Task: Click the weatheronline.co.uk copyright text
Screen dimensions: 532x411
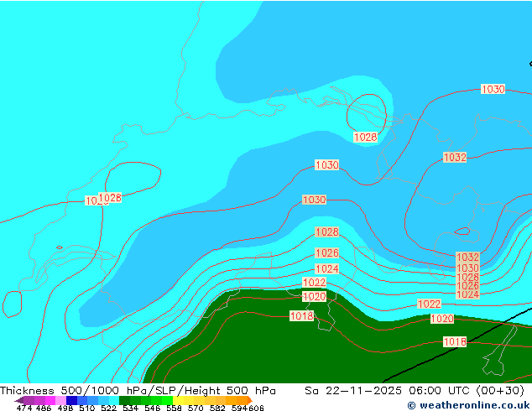Action: click(x=468, y=405)
